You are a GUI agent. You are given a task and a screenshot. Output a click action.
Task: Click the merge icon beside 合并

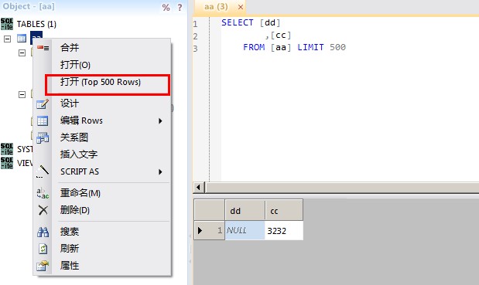click(x=43, y=48)
